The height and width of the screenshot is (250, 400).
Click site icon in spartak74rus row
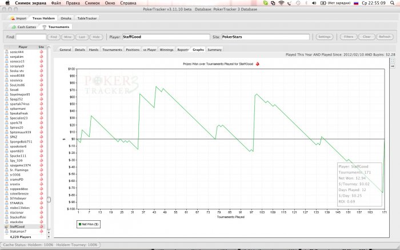[x=41, y=104]
